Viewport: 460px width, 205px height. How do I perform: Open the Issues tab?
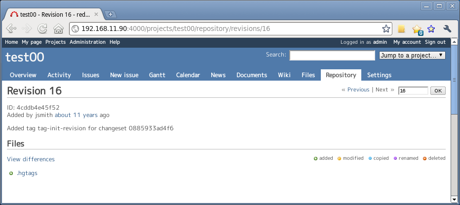coord(91,75)
